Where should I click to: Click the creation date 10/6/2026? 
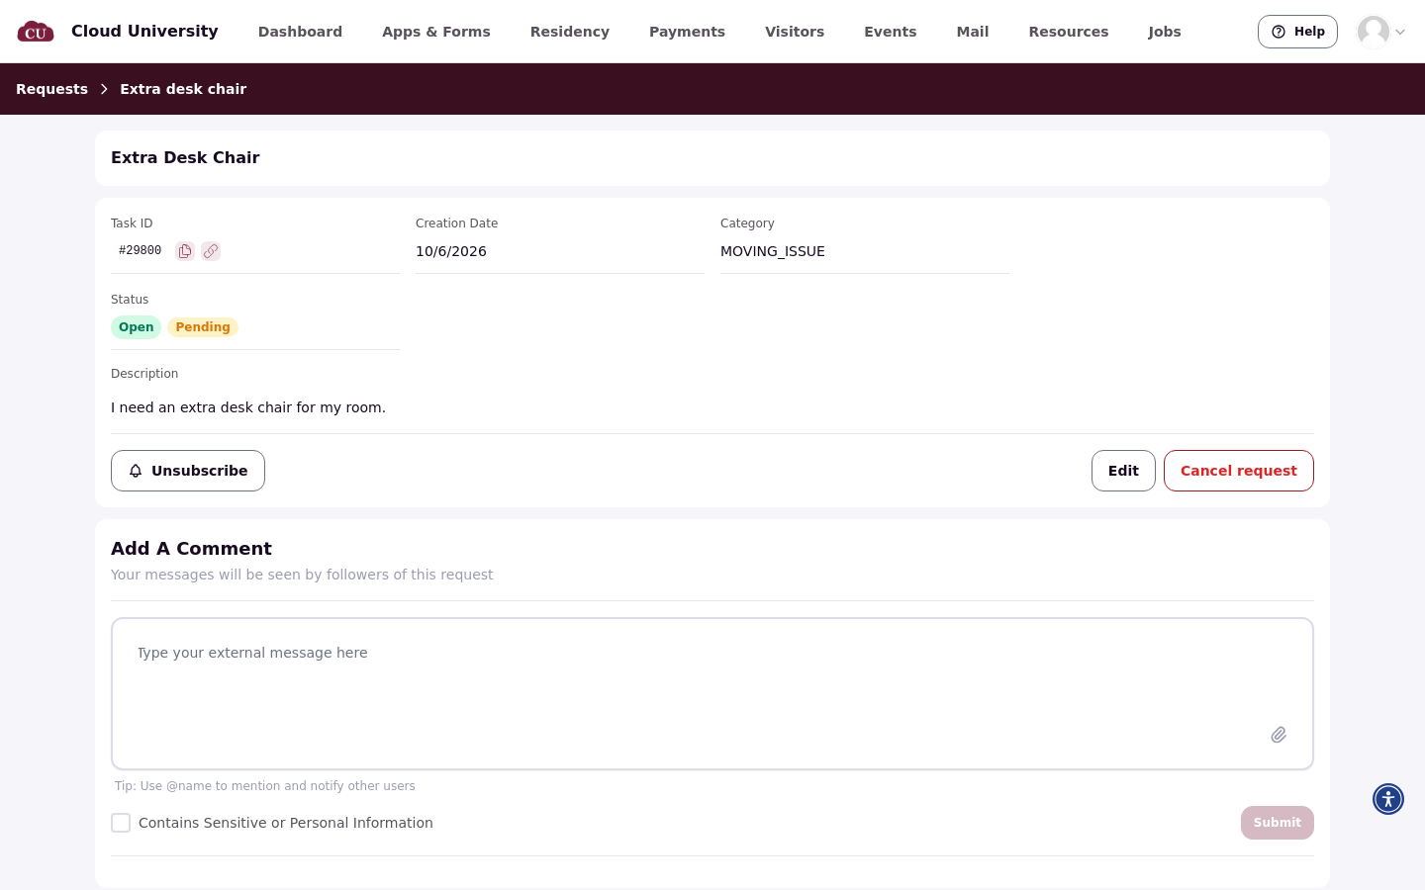pyautogui.click(x=451, y=251)
